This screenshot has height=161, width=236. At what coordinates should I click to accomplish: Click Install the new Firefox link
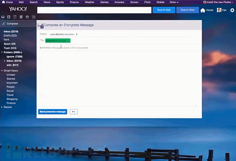219,2
